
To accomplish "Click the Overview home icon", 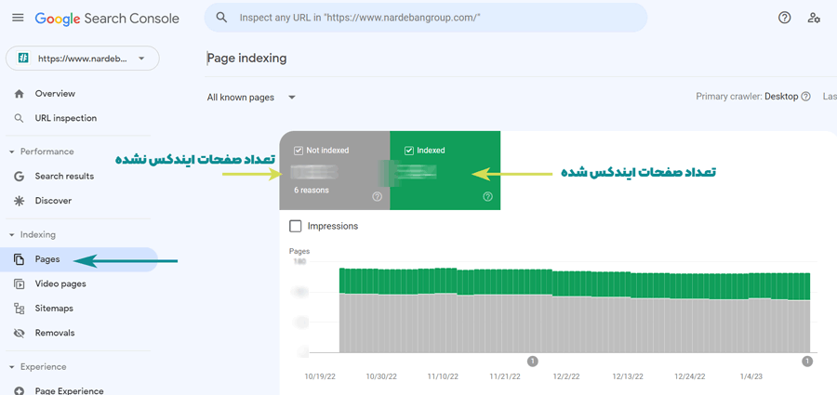I will (x=20, y=94).
